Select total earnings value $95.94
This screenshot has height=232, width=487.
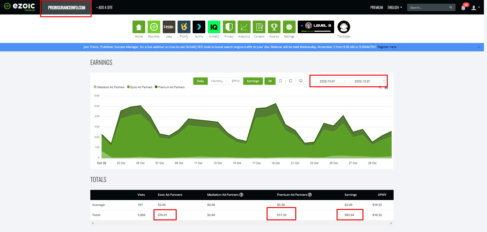point(349,215)
